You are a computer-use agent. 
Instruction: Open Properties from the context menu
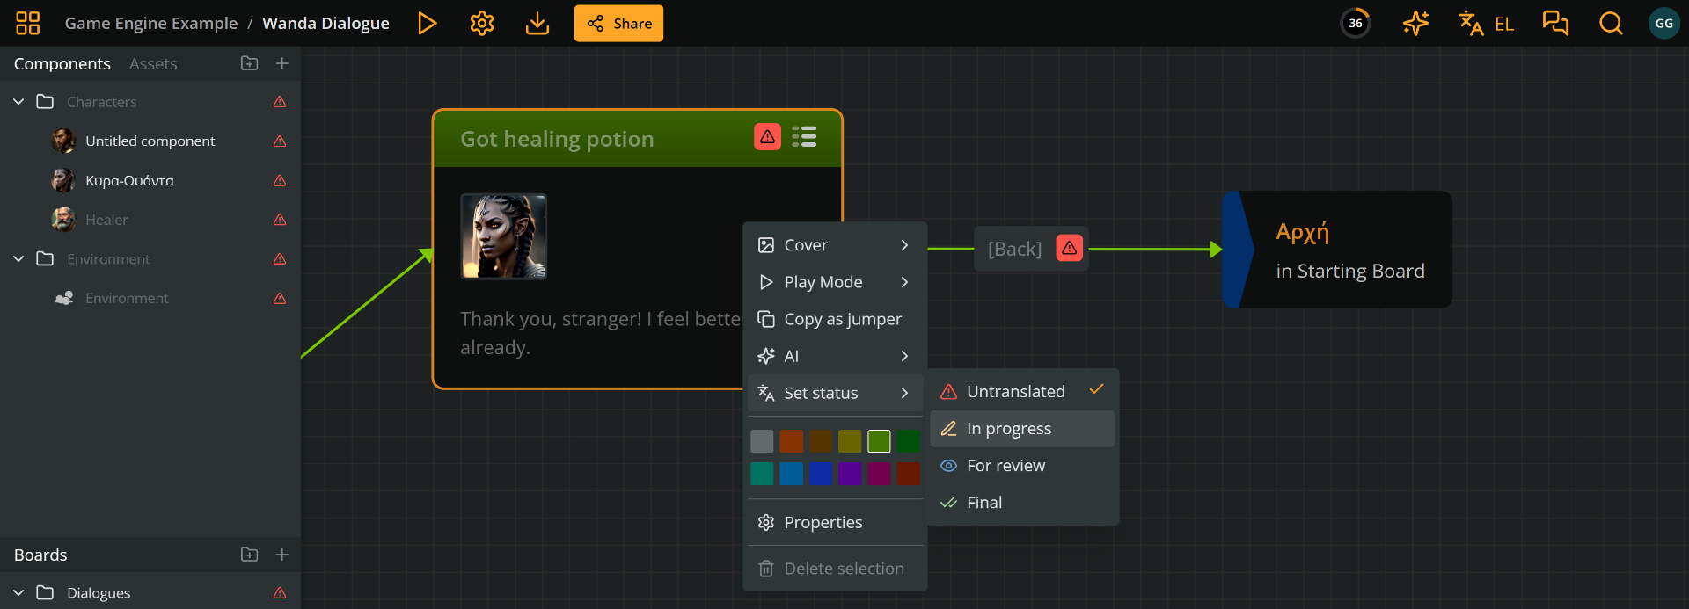[823, 523]
